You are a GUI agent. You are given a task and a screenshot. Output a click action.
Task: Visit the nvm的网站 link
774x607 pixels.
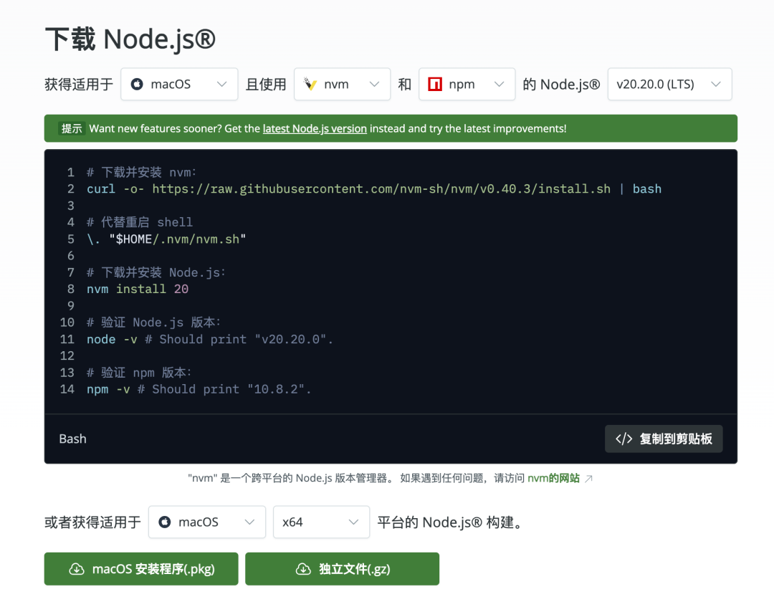click(x=553, y=479)
